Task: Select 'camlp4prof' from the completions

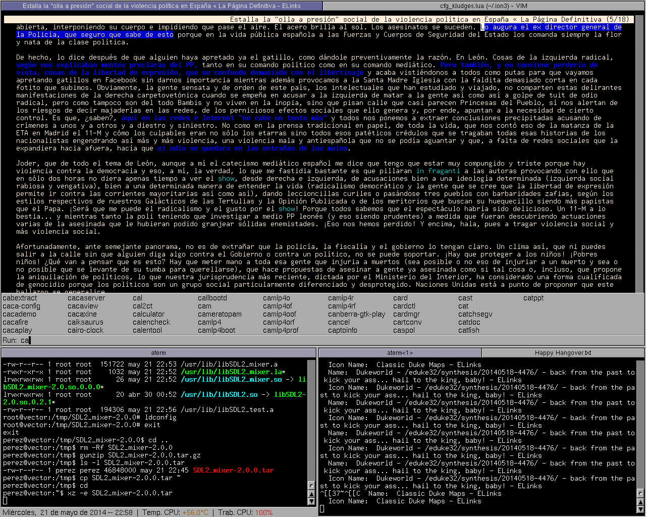Action: 281,330
